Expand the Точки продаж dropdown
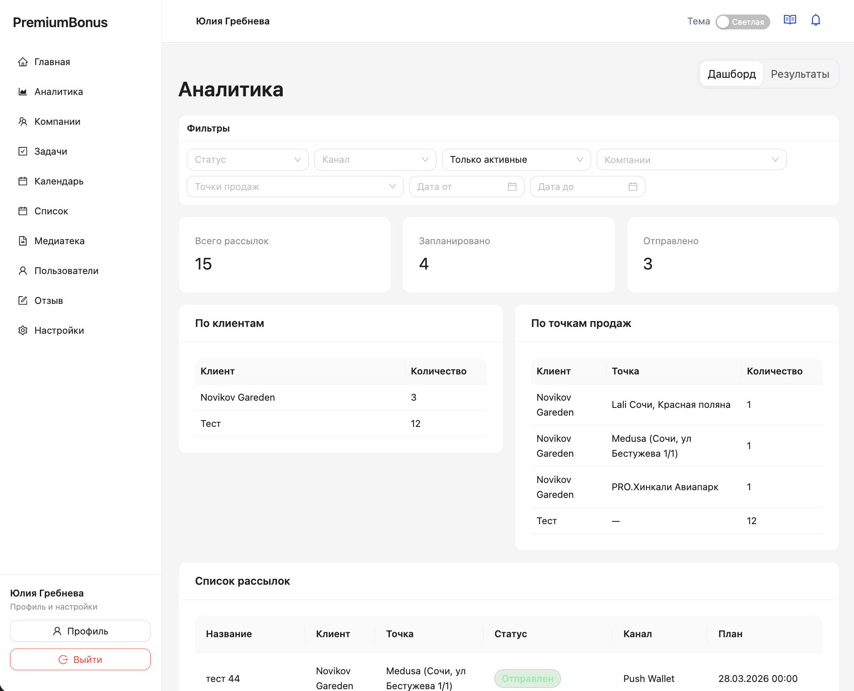 point(295,187)
